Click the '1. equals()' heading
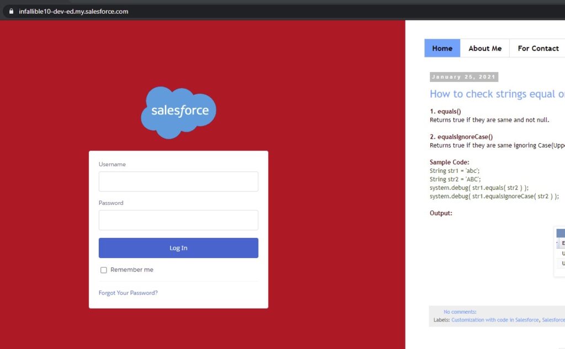This screenshot has height=349, width=565. [x=445, y=111]
